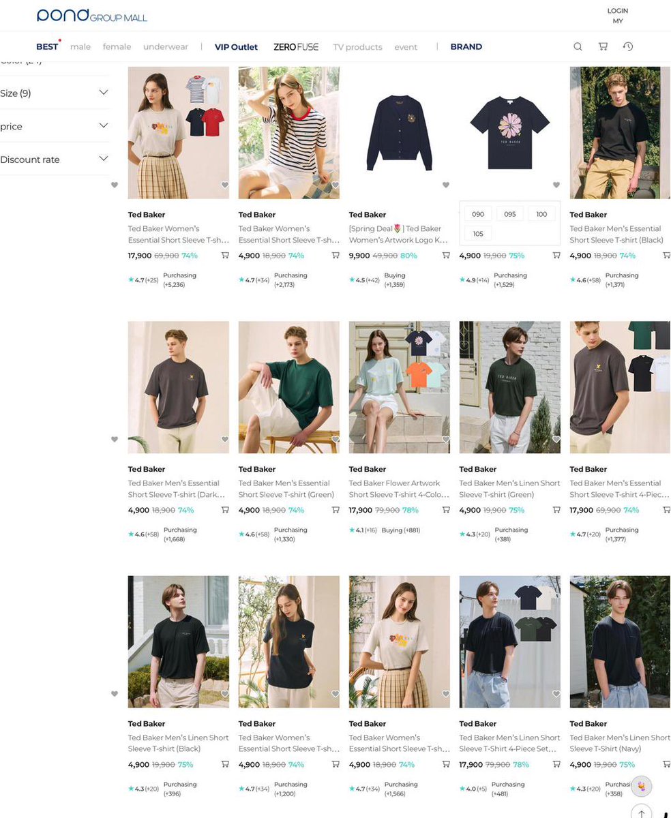The height and width of the screenshot is (818, 671).
Task: Open the navy flower T-shirt product image
Action: coord(510,133)
